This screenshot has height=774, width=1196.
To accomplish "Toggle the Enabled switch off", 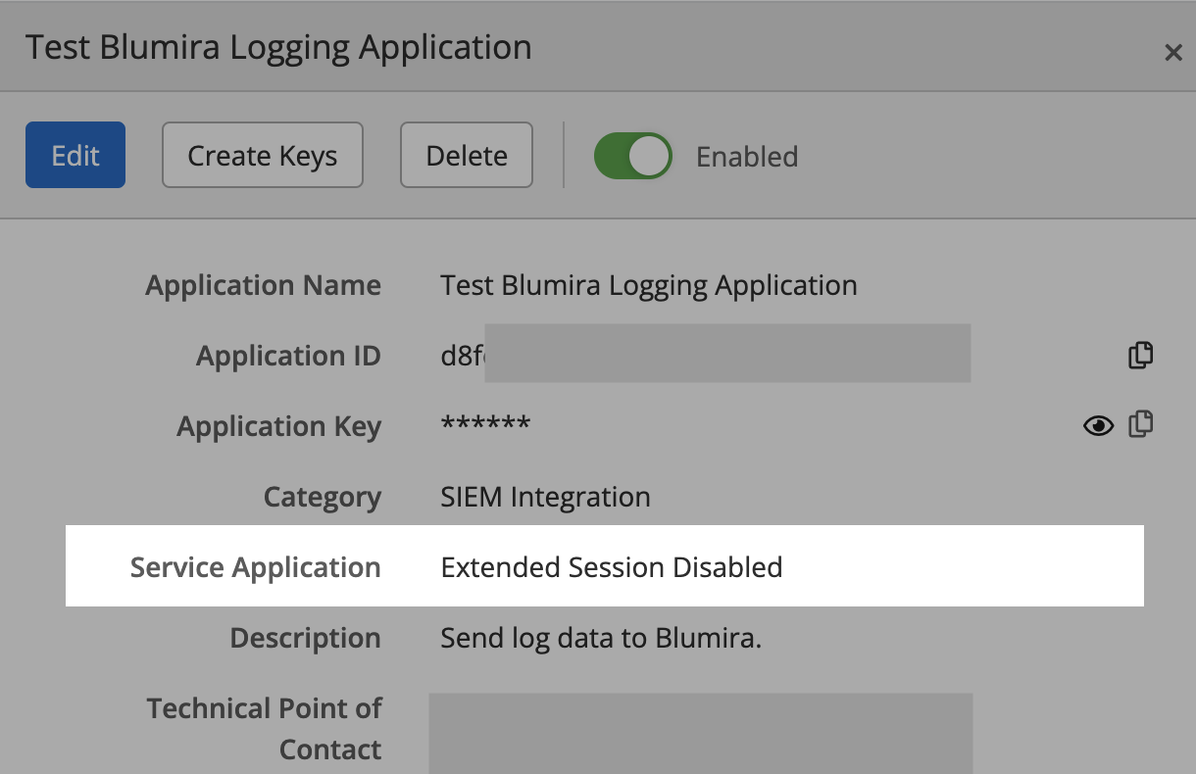I will pyautogui.click(x=633, y=156).
